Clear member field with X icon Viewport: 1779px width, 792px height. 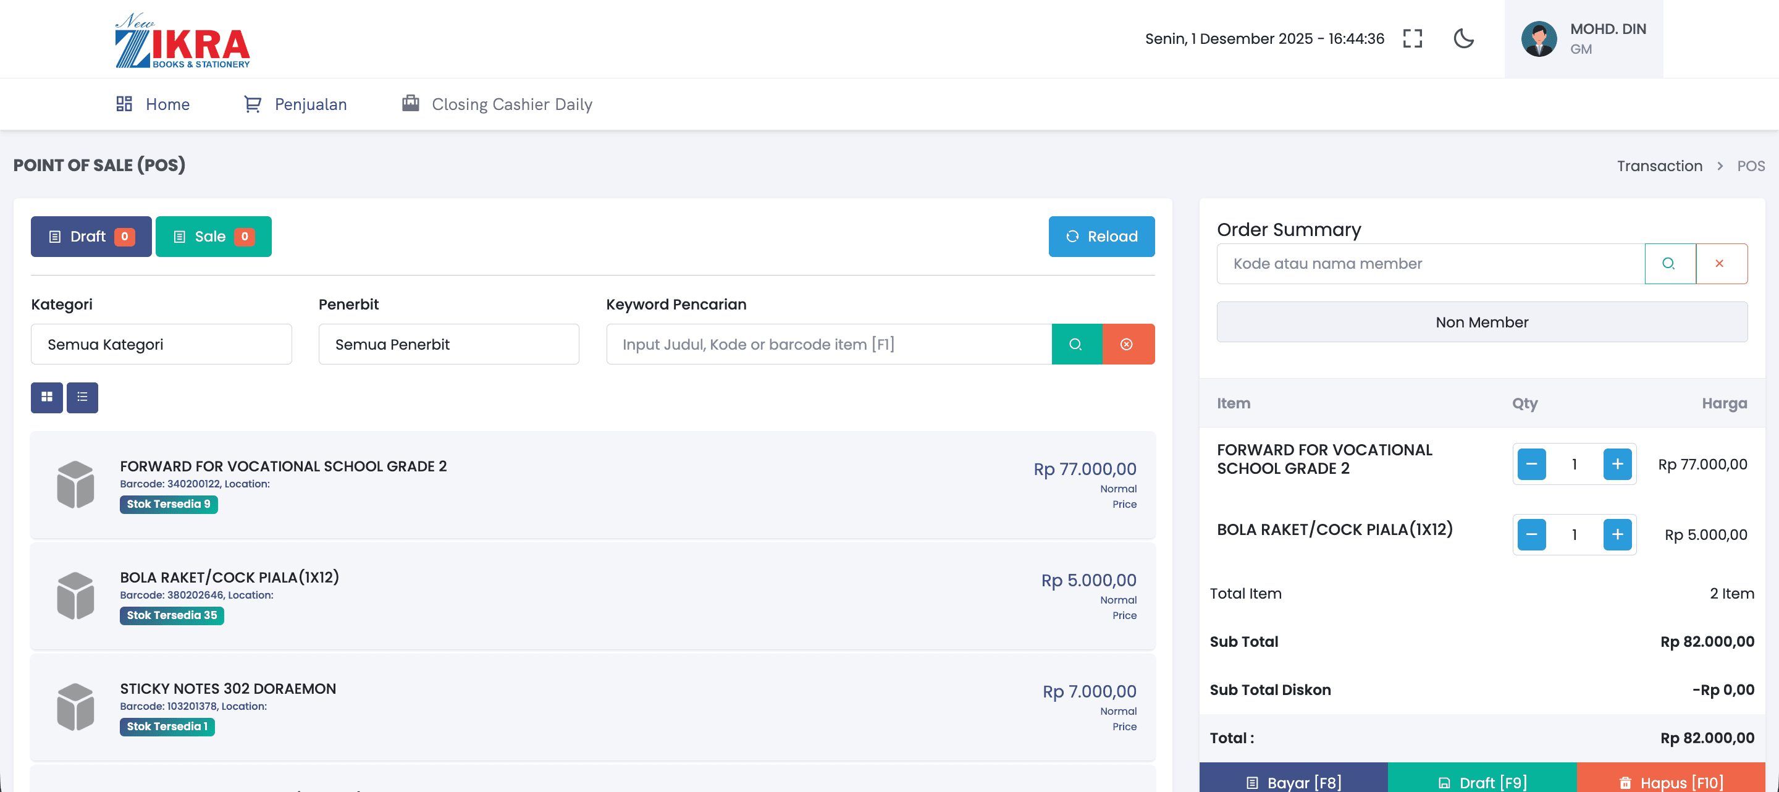tap(1720, 264)
